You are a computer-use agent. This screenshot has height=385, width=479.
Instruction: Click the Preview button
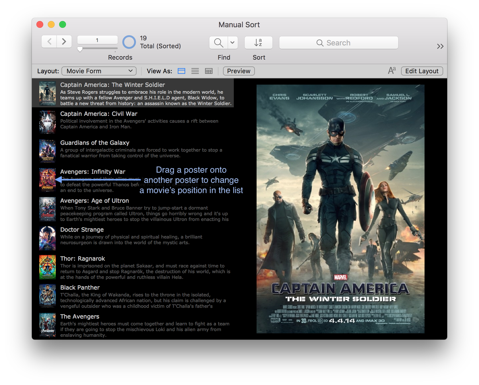tap(239, 71)
